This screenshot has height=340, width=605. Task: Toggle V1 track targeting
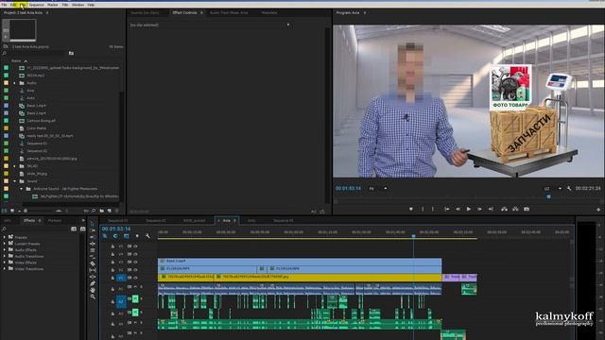[x=121, y=278]
